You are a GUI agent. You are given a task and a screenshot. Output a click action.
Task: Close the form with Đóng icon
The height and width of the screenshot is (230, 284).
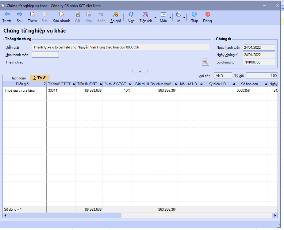[208, 14]
